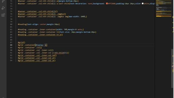Click the orange #ff2b08 color swatch
Viewport: 174px width, 98px height.
click(x=107, y=4)
